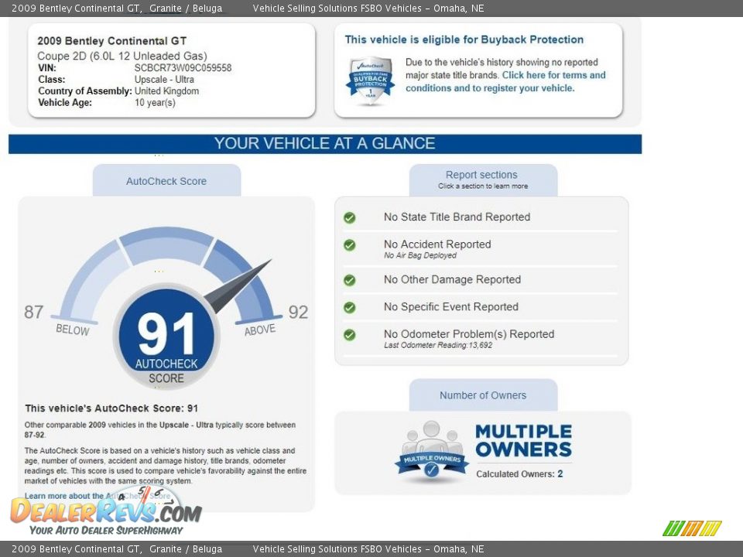Click green check beside No Specific Event Reported
Image resolution: width=743 pixels, height=557 pixels.
tap(350, 308)
